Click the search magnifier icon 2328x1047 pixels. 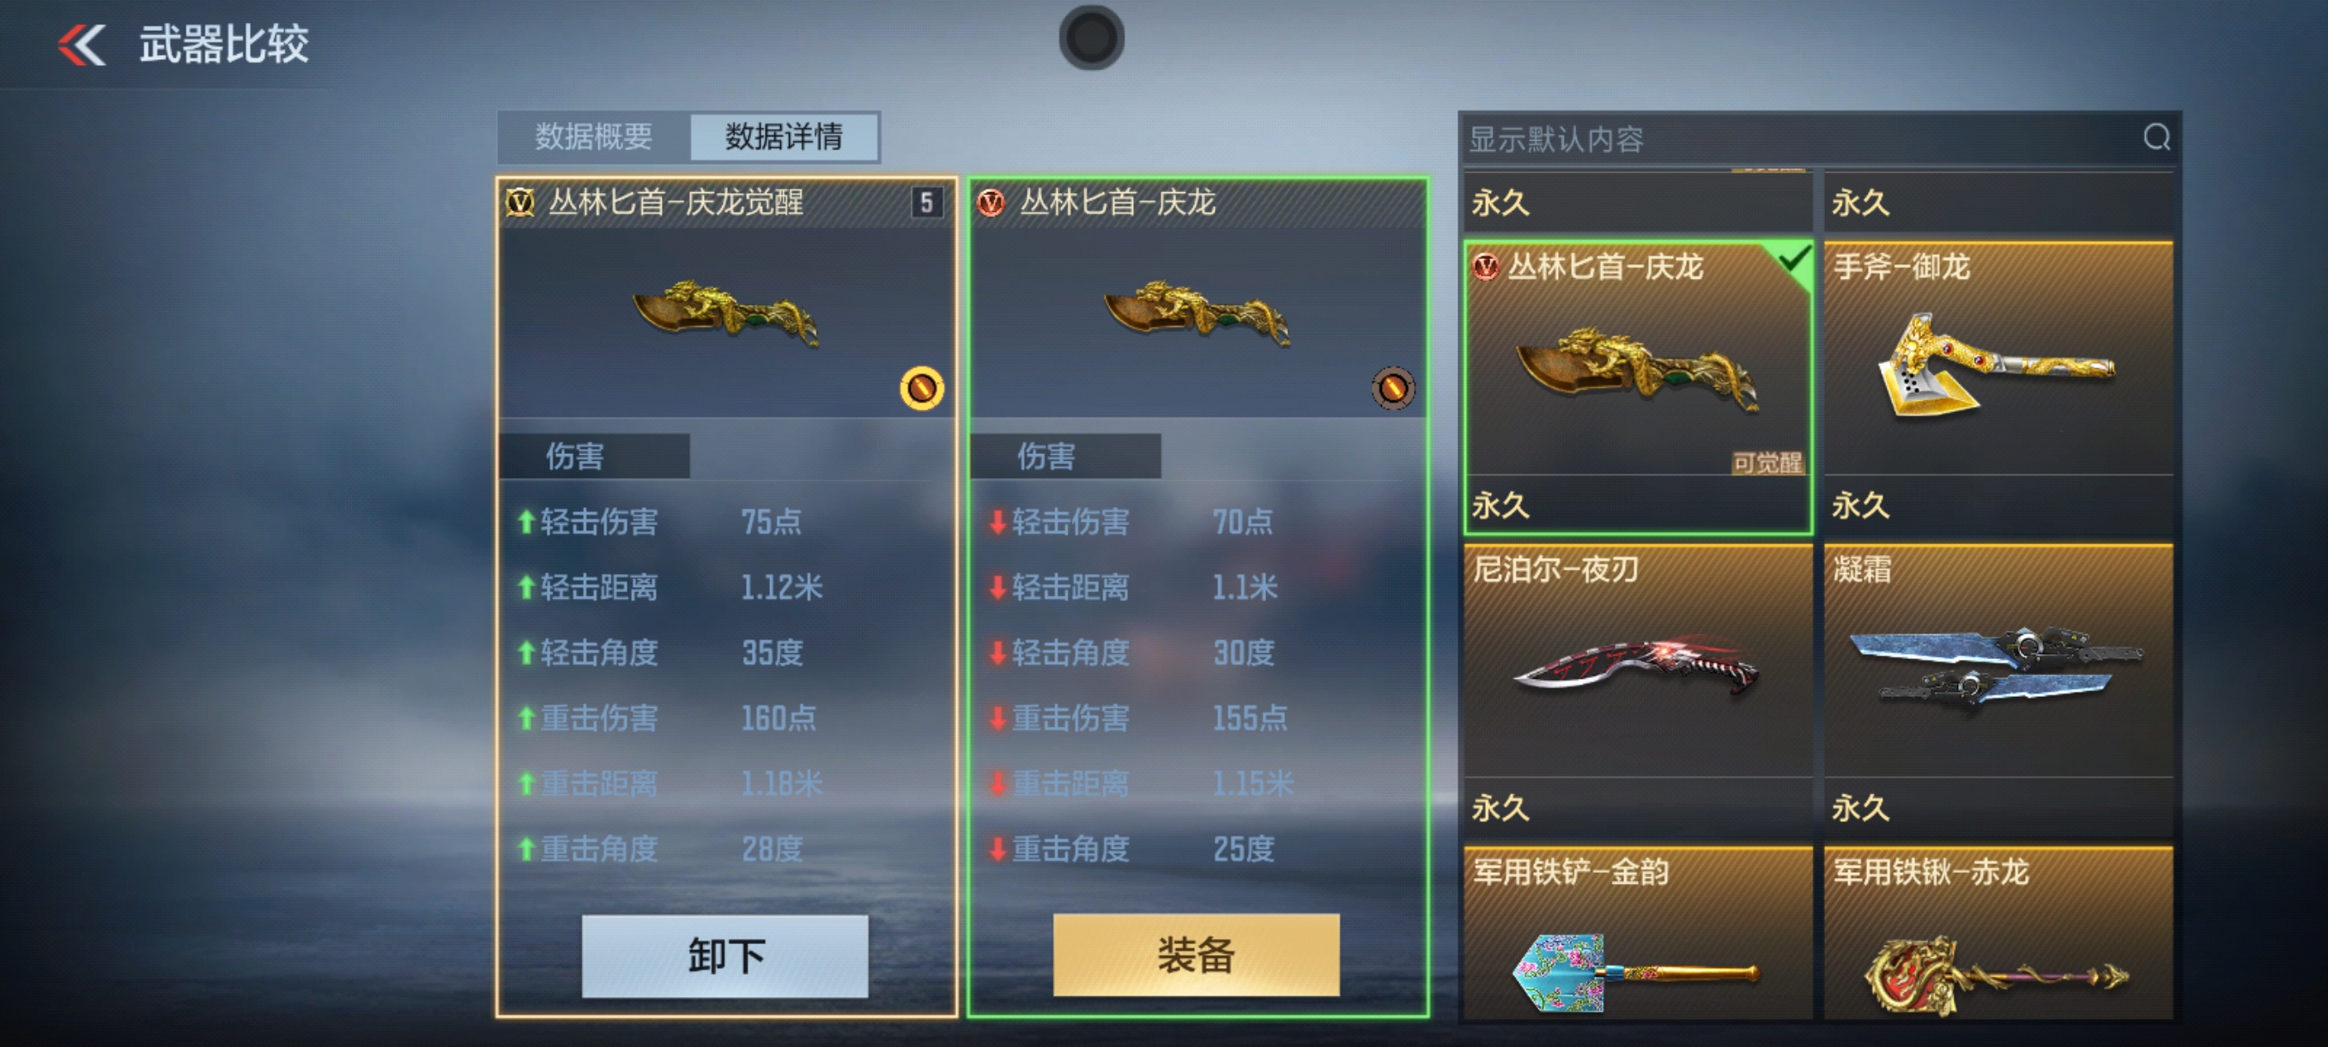pyautogui.click(x=2156, y=137)
